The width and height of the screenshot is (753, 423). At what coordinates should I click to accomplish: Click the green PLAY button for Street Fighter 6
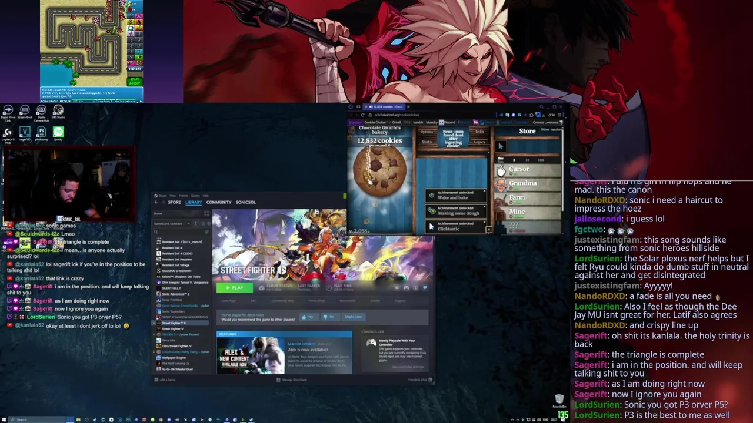[x=235, y=288]
